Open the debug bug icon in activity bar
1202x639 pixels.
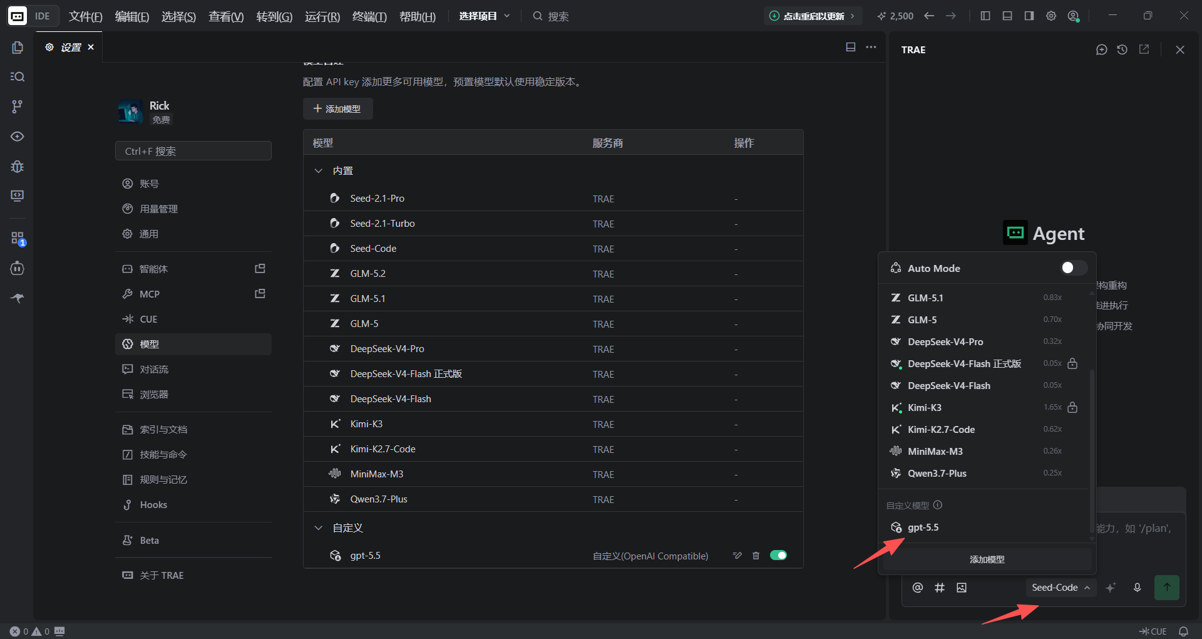[18, 167]
